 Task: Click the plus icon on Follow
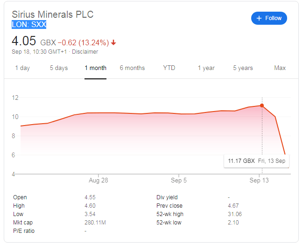(259, 18)
